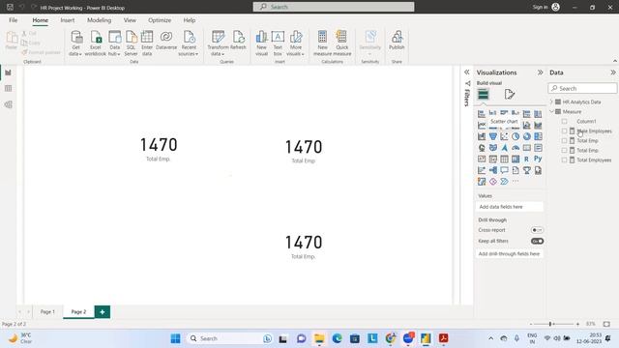
Task: Collapse the Measure table
Action: pos(552,112)
